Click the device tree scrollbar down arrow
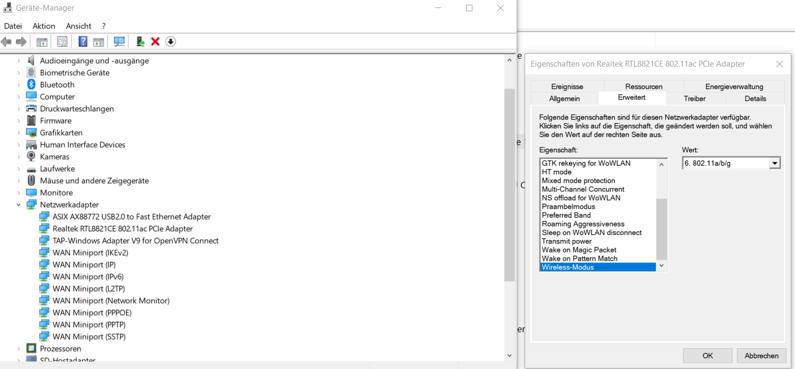The height and width of the screenshot is (369, 795). pos(509,355)
